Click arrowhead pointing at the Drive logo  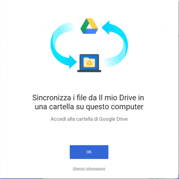coord(106,28)
